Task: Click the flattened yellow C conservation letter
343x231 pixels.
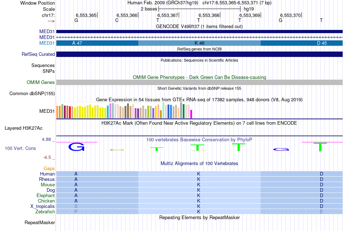Action: (117, 150)
